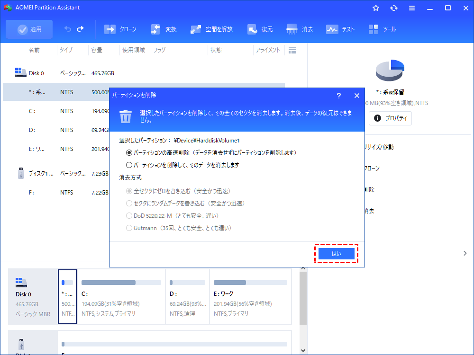
Task: Click the タイプ column header
Action: click(66, 50)
